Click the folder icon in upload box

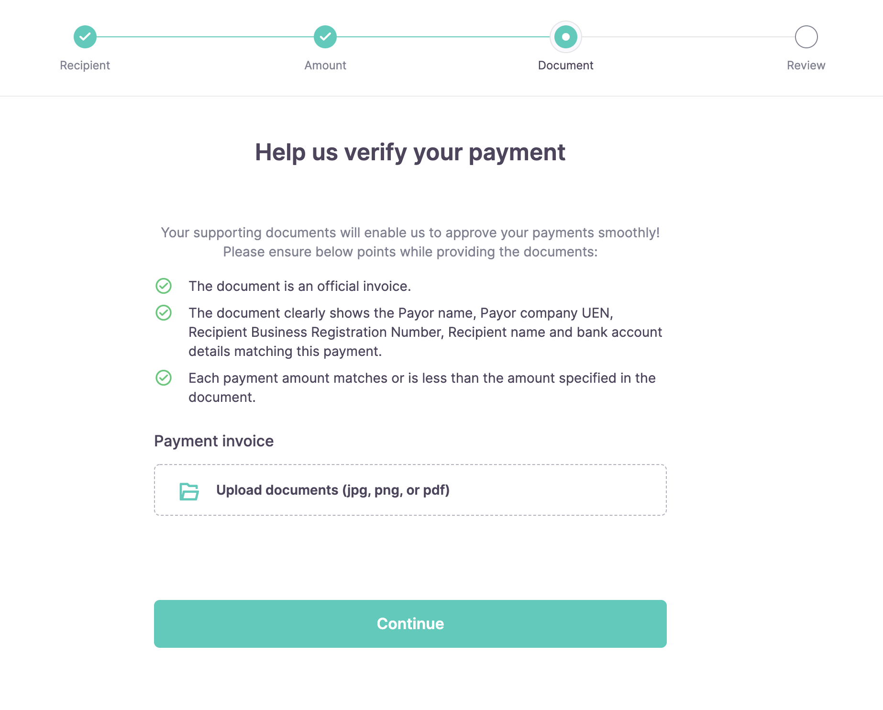pos(189,491)
